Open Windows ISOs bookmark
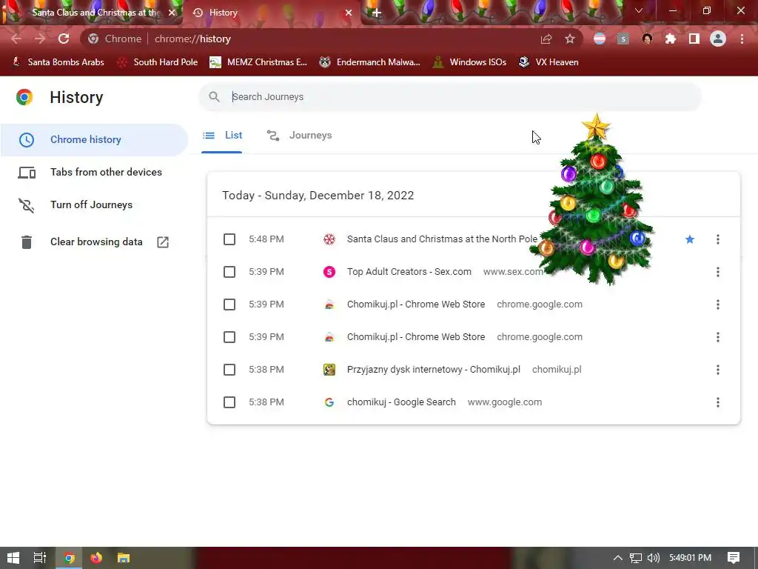This screenshot has width=758, height=569. pyautogui.click(x=469, y=62)
